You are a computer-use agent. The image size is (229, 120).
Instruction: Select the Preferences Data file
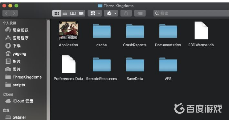click(68, 64)
